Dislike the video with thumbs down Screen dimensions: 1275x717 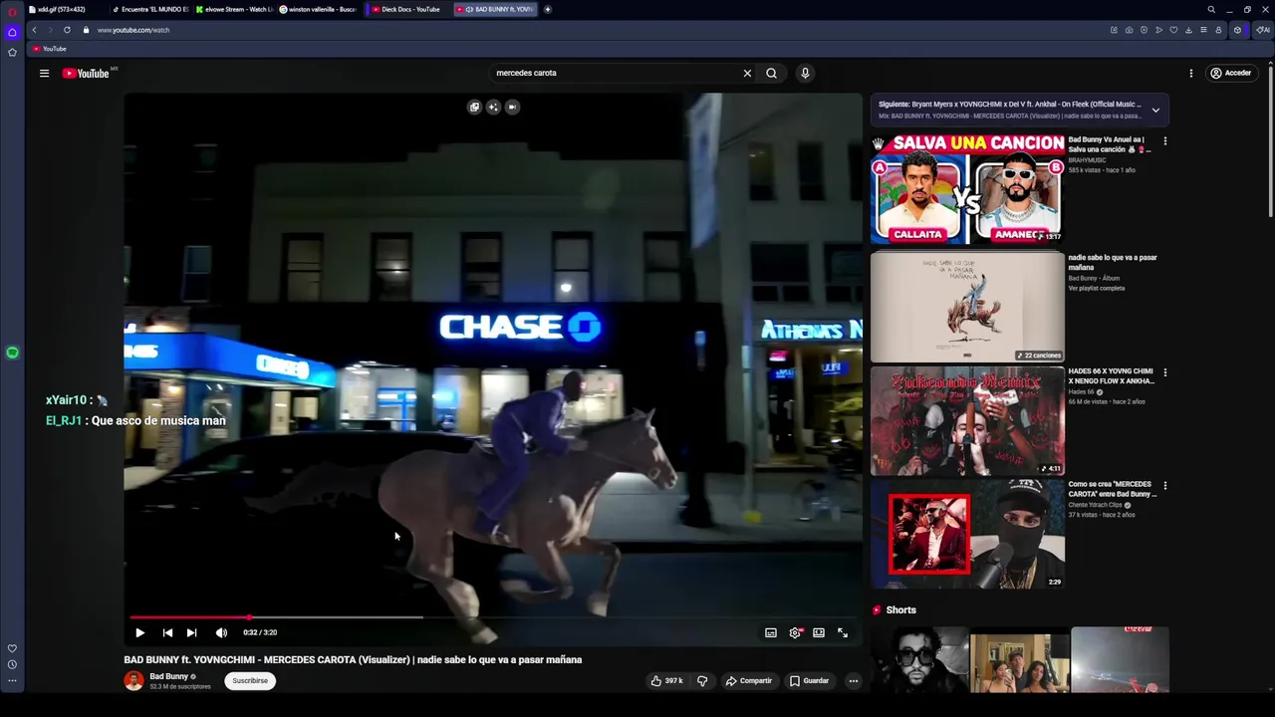pos(702,681)
